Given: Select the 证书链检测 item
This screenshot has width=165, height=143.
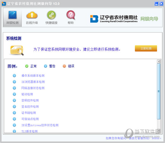Looking at the screenshot, I should click(x=29, y=113).
